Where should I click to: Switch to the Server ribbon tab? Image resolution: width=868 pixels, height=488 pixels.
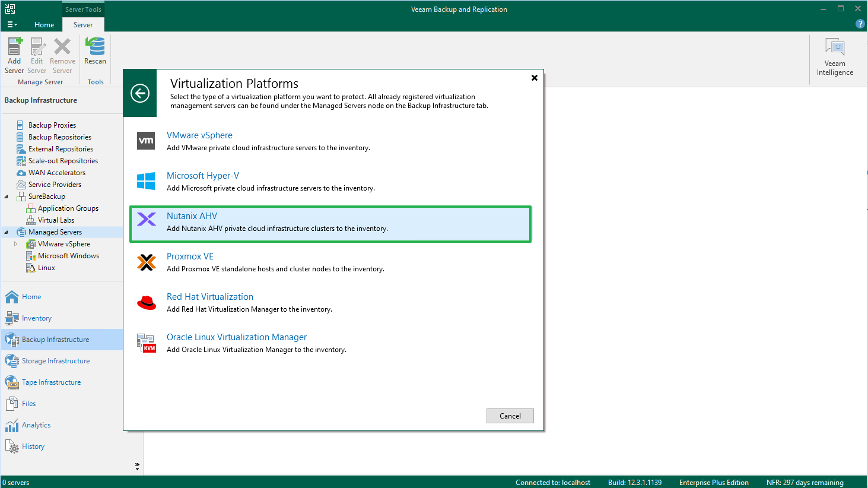pos(83,24)
